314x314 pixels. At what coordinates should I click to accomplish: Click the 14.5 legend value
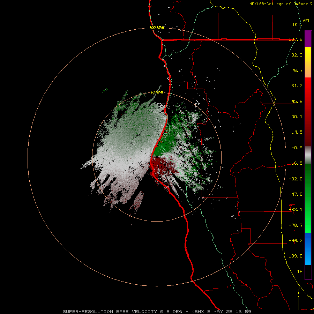(x=297, y=132)
